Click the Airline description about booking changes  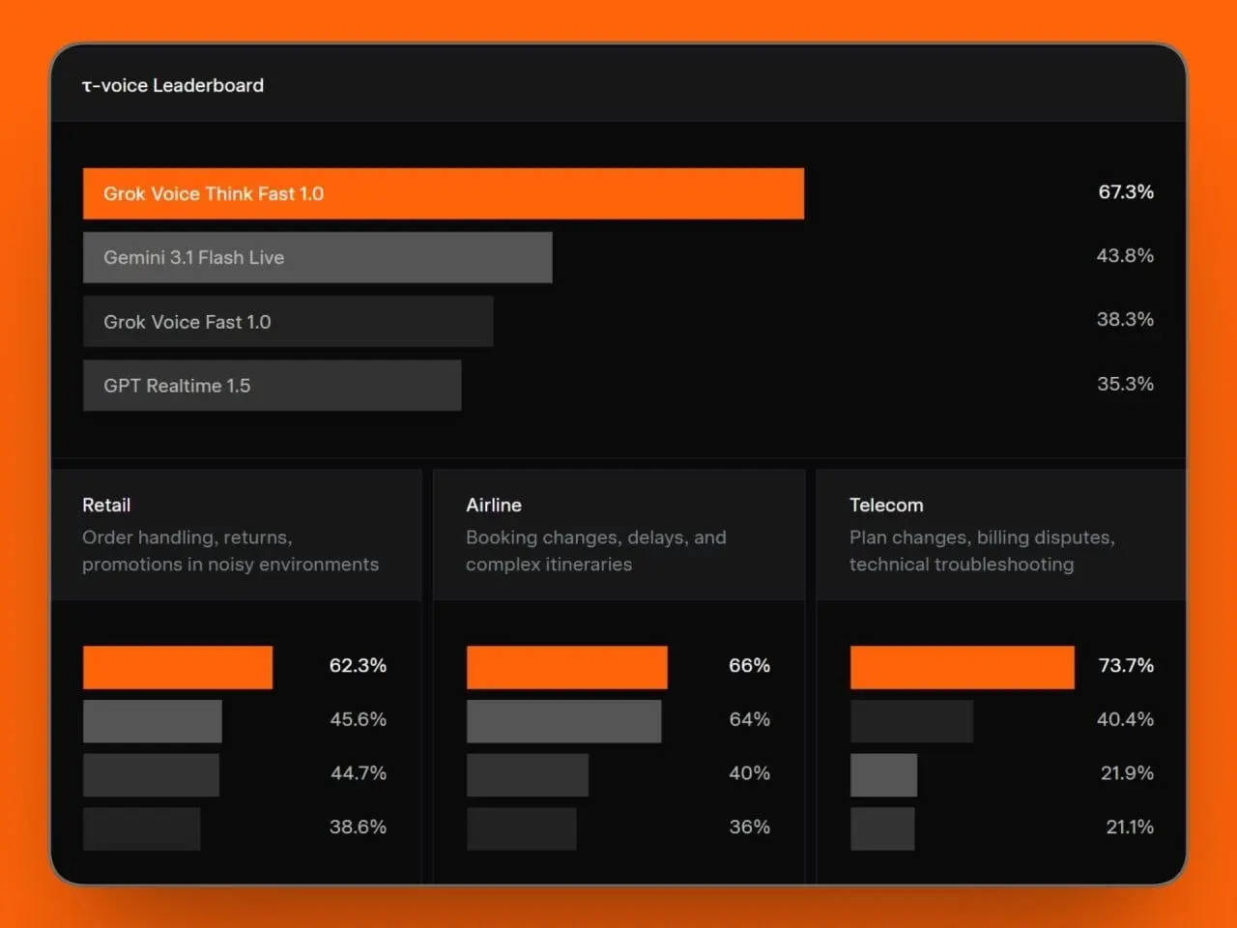coord(596,551)
